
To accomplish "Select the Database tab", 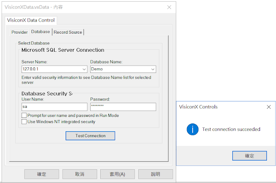I will 41,32.
